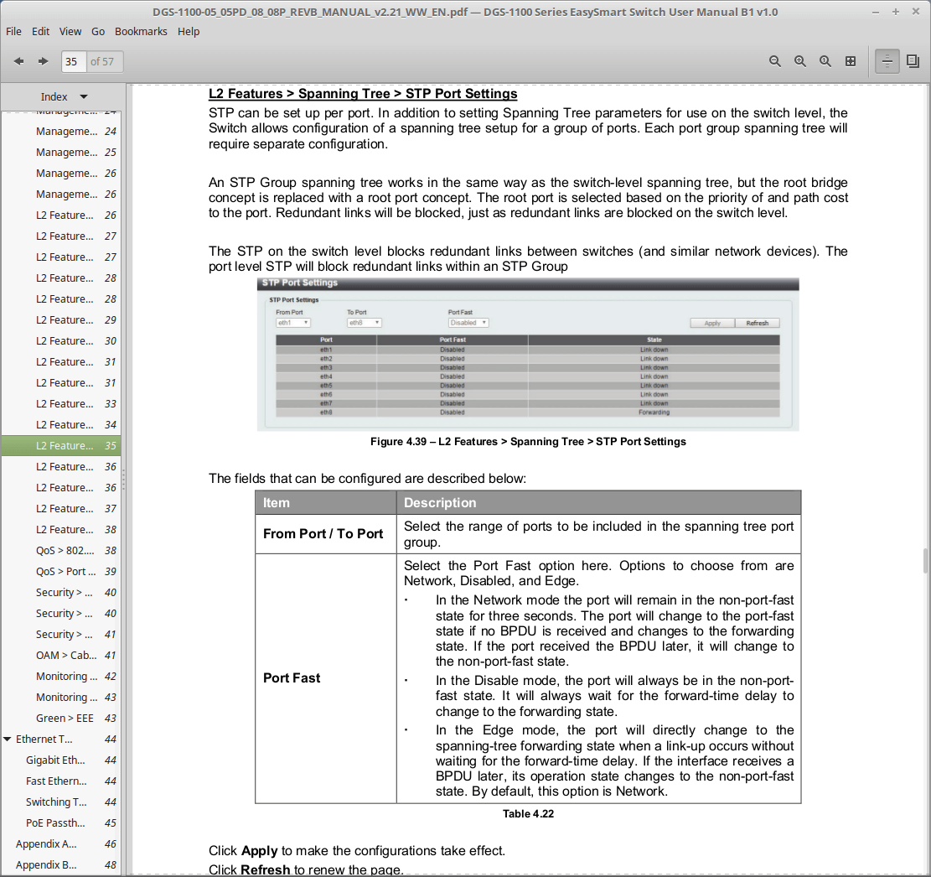Open the Appendix A index entry

tap(46, 844)
